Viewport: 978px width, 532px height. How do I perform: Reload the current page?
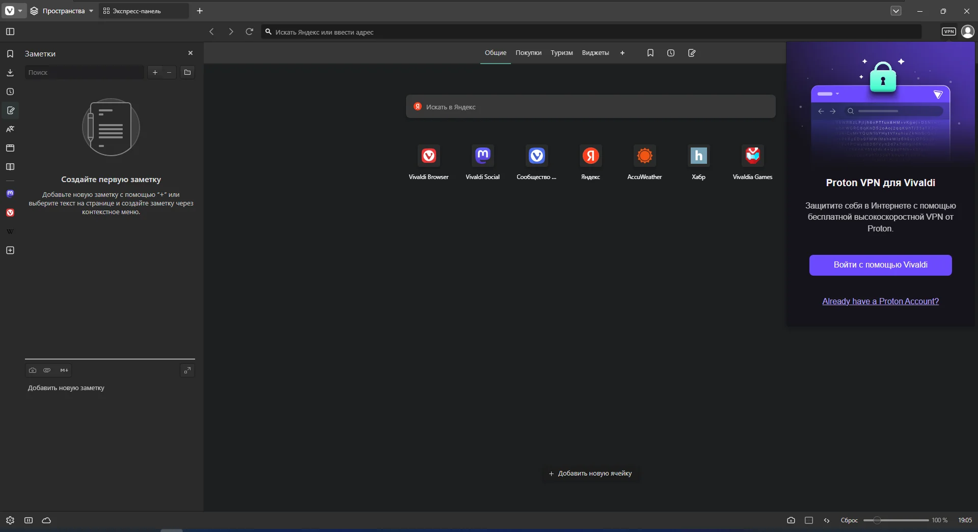[250, 32]
